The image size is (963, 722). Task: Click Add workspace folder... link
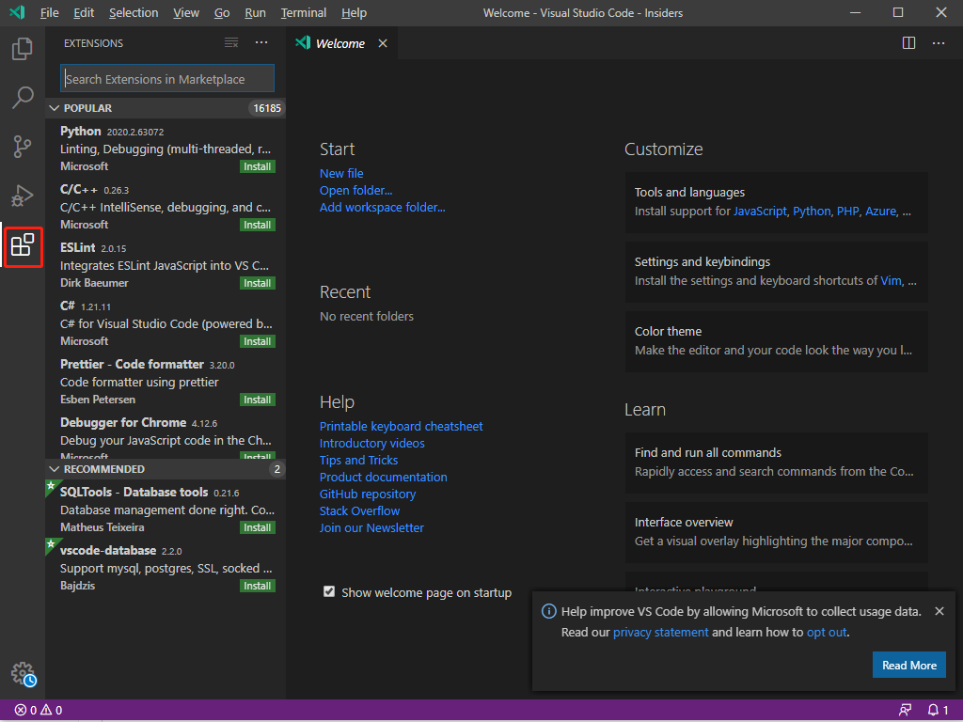(382, 208)
